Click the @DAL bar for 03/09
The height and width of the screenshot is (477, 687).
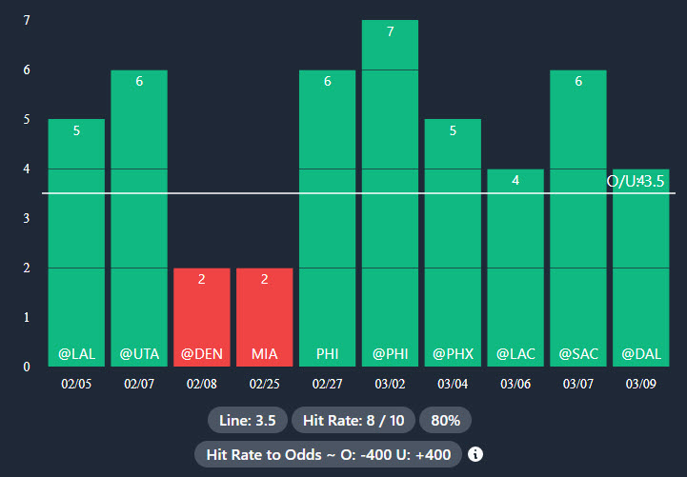pos(640,276)
